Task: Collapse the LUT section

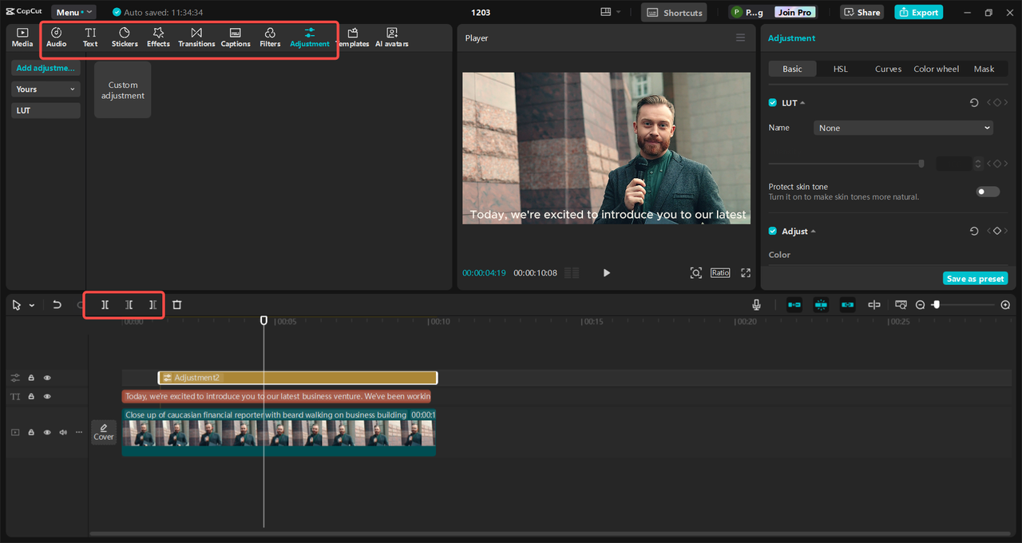Action: click(802, 103)
